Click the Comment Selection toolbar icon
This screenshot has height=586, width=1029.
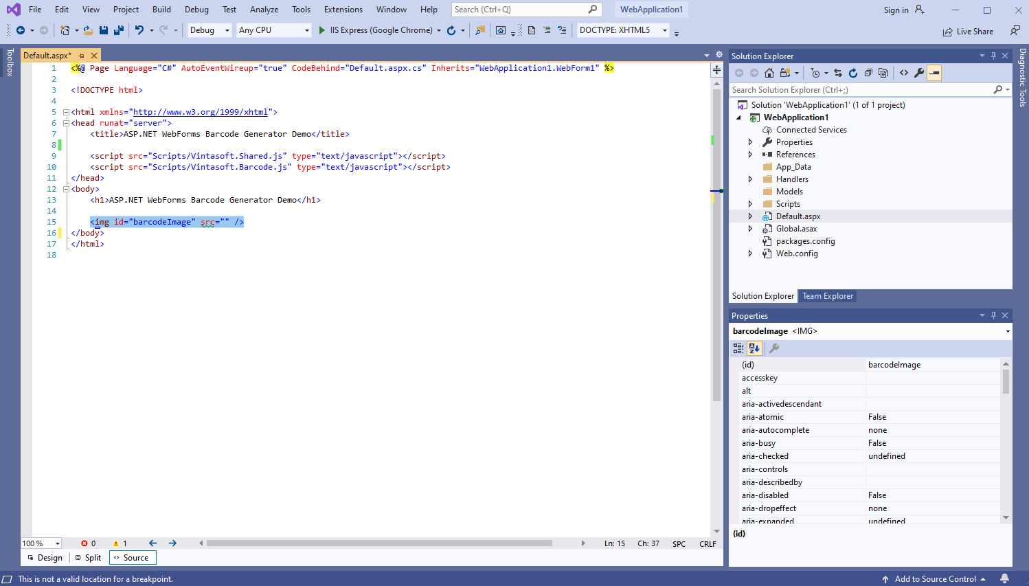point(547,30)
